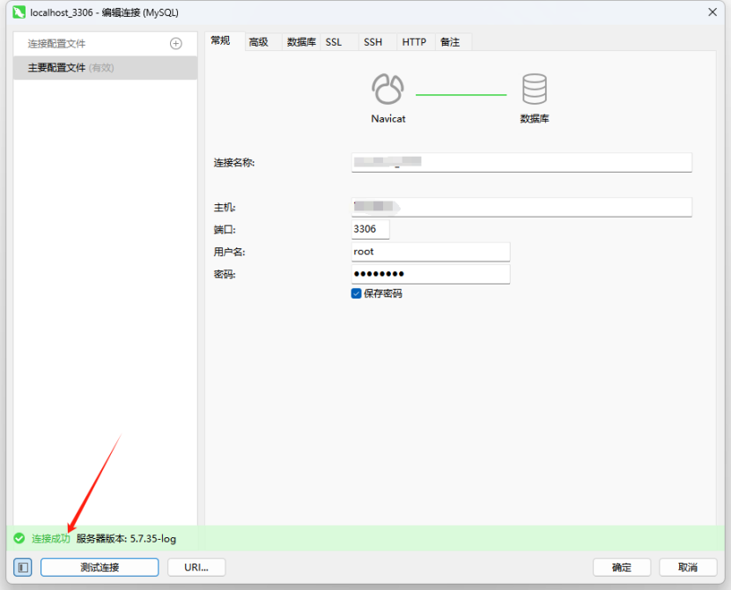Open the 备注 tab
This screenshot has width=731, height=590.
(451, 41)
